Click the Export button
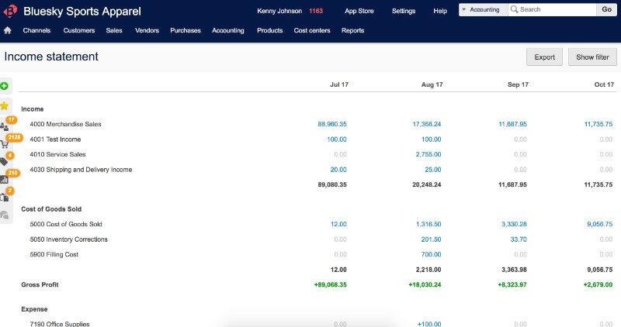The image size is (621, 327). click(544, 57)
